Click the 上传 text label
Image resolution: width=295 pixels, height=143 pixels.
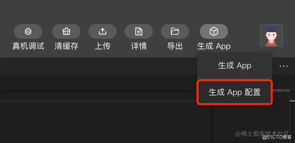(x=103, y=46)
